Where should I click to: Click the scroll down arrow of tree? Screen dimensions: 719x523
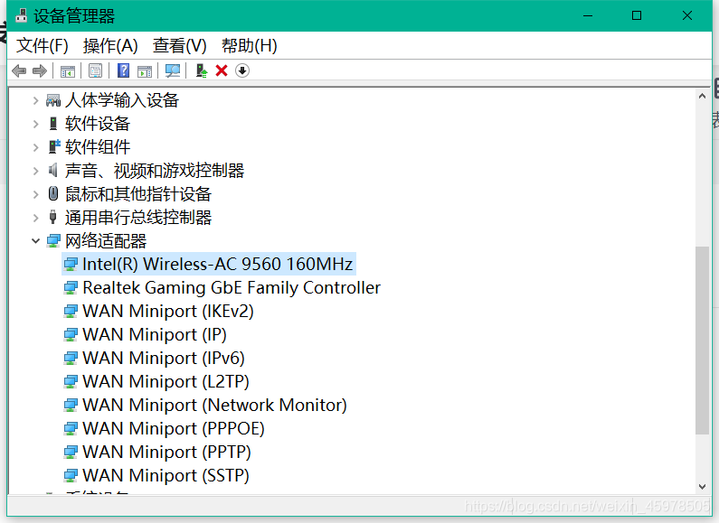click(702, 486)
